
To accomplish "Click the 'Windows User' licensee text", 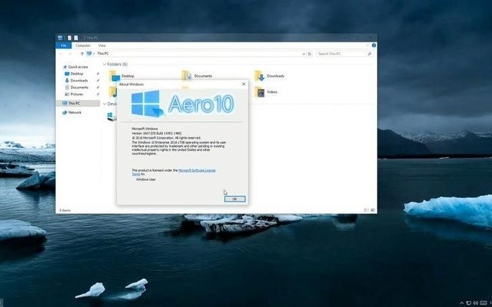I will (146, 179).
